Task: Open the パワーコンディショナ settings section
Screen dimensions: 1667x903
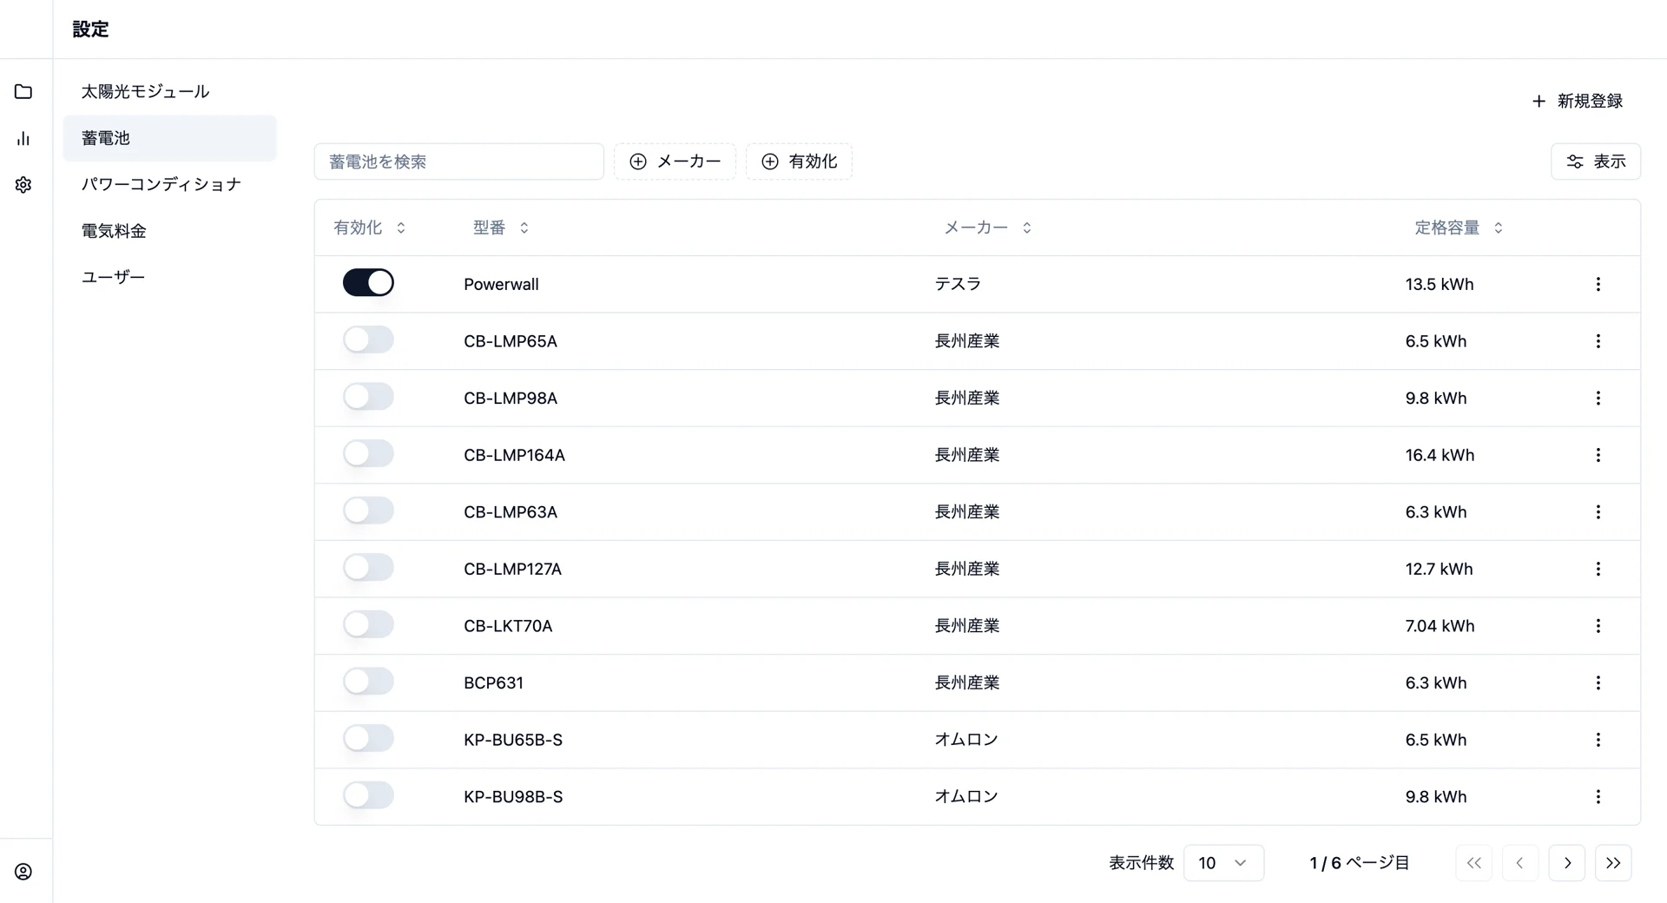Action: 170,184
